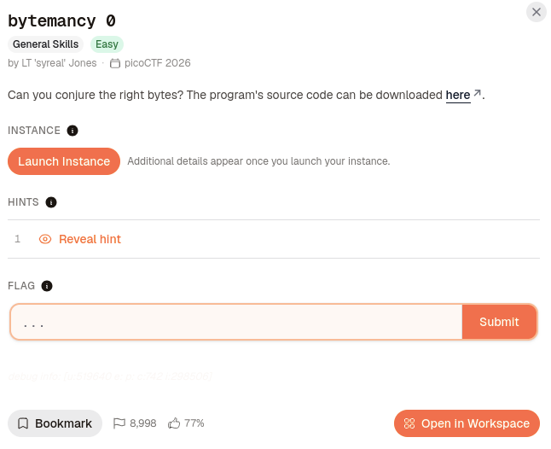
Task: Select the Easy difficulty tag
Action: click(x=107, y=44)
